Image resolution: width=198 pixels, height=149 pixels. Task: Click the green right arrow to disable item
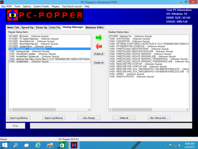[99, 38]
